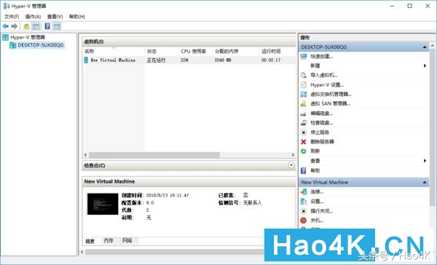The width and height of the screenshot is (437, 265).
Task: Click the VM list horizontal scrollbar thumb
Action: pyautogui.click(x=154, y=154)
